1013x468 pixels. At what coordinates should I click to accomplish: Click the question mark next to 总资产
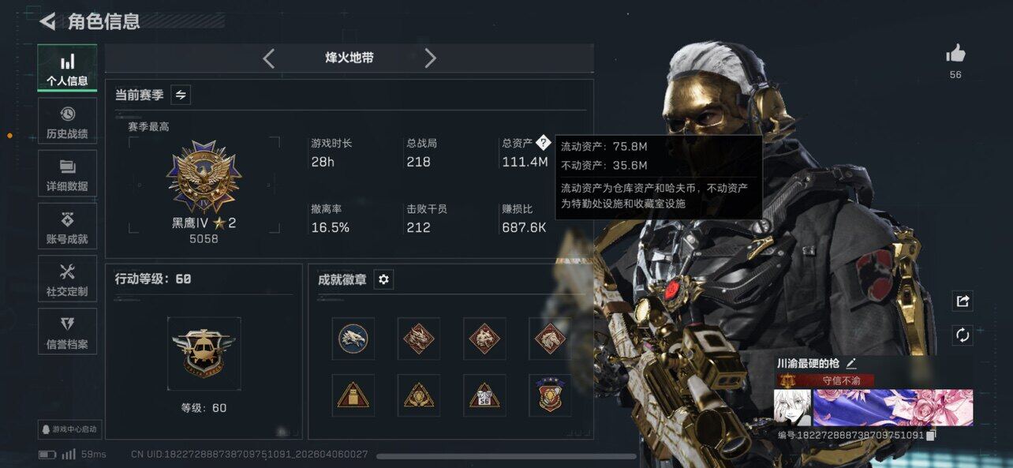[543, 143]
